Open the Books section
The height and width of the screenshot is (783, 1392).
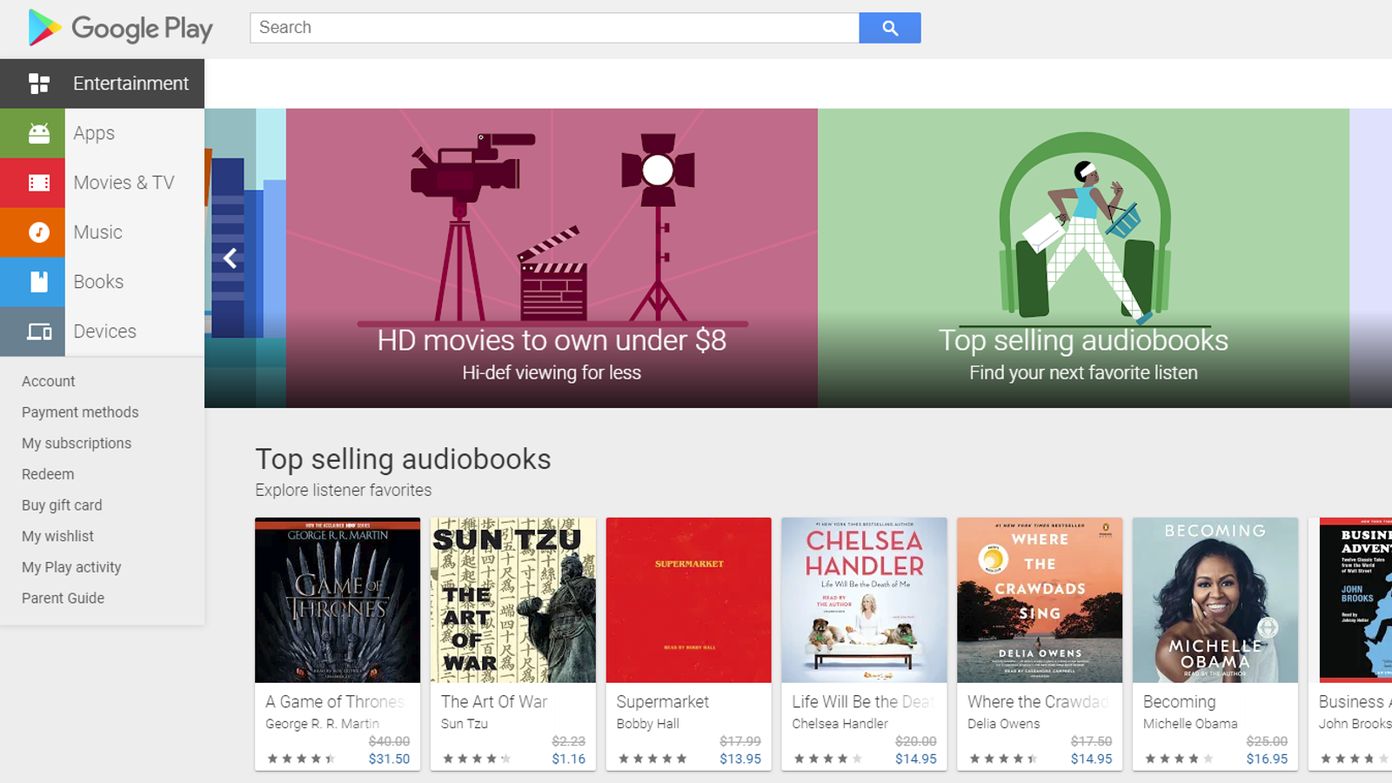[x=98, y=282]
